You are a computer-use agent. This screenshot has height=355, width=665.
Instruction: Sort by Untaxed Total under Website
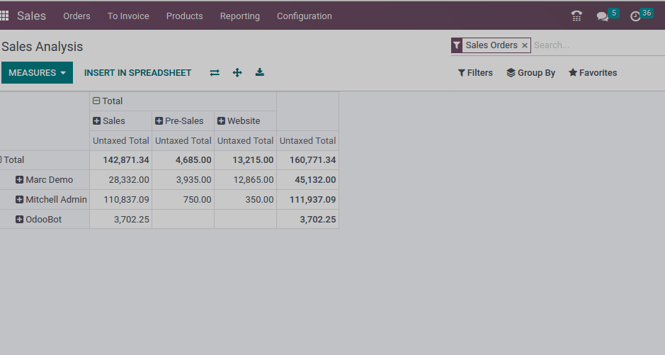pyautogui.click(x=245, y=140)
